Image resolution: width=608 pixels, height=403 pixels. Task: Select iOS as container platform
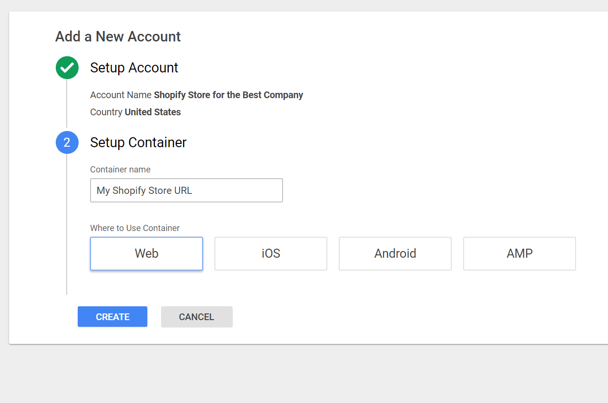pyautogui.click(x=271, y=253)
